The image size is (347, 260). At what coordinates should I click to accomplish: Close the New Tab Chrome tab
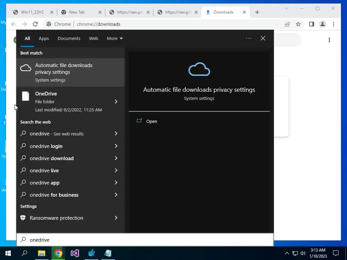tap(100, 12)
